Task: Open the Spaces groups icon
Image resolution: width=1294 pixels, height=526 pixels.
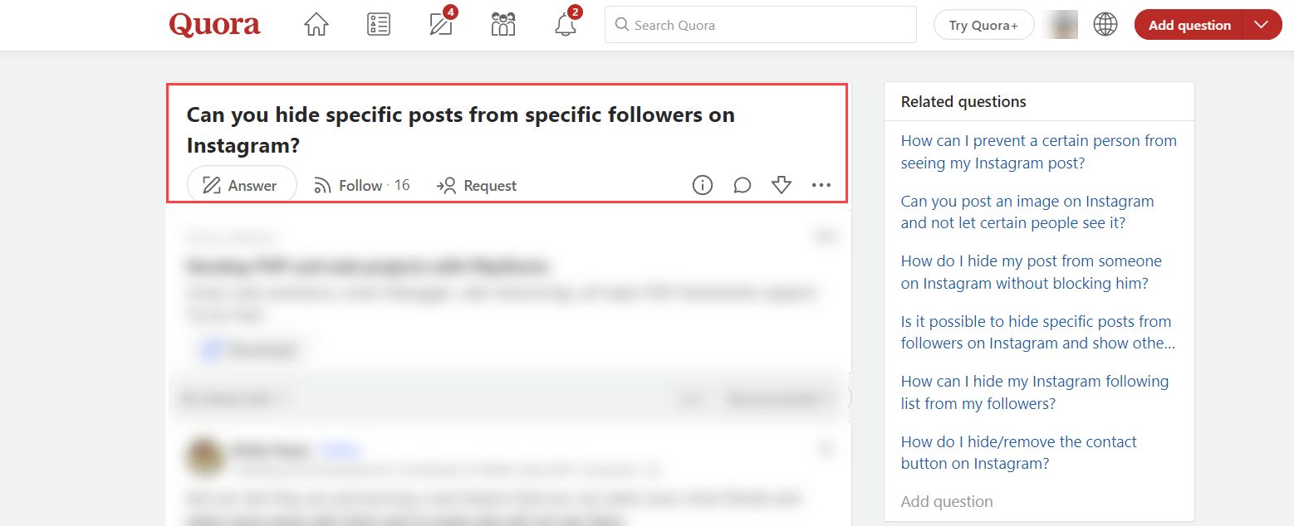Action: pyautogui.click(x=502, y=24)
